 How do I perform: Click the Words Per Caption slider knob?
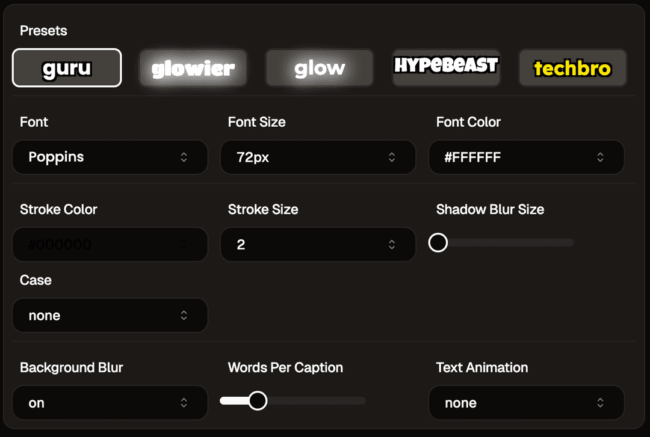tap(258, 401)
